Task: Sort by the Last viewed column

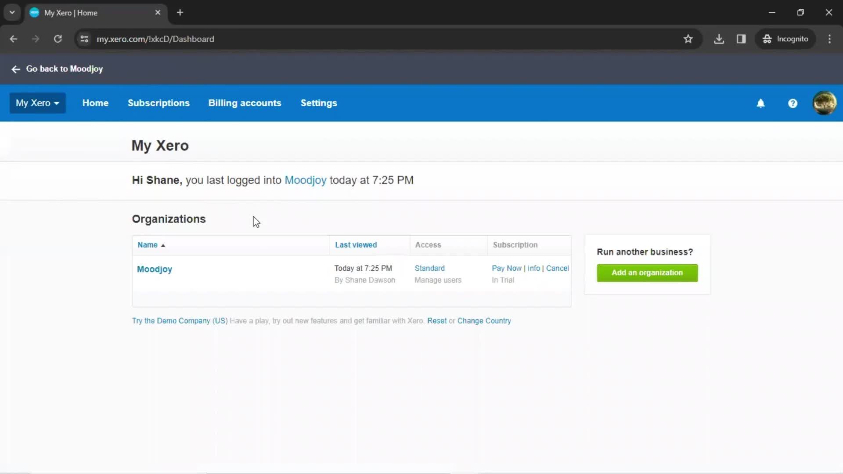Action: pos(356,245)
